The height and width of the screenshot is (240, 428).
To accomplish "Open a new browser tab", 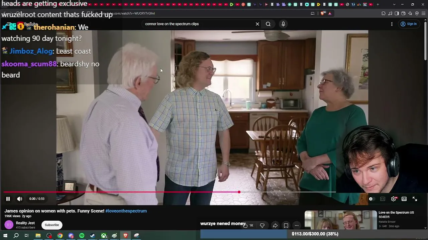I will (378, 4).
